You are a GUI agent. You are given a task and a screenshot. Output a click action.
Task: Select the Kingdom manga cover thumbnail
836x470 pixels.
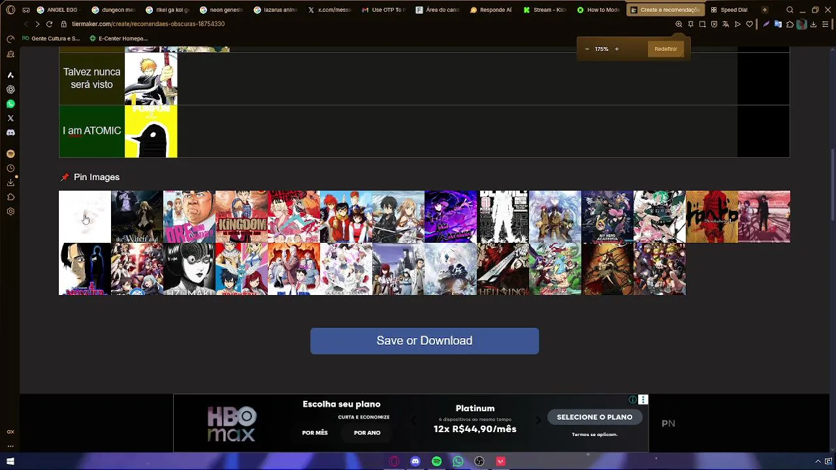242,217
